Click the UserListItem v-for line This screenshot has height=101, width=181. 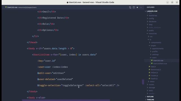click(x=64, y=55)
